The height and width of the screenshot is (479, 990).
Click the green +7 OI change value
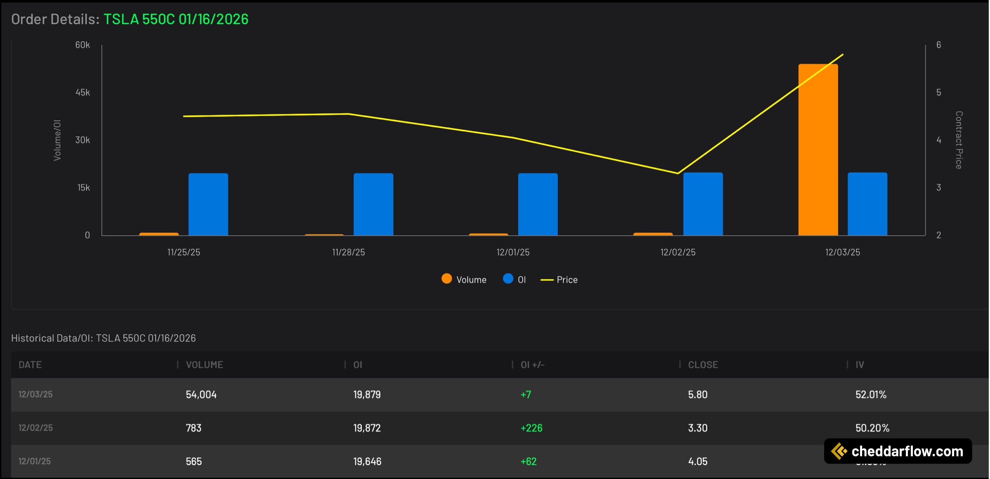pyautogui.click(x=526, y=395)
